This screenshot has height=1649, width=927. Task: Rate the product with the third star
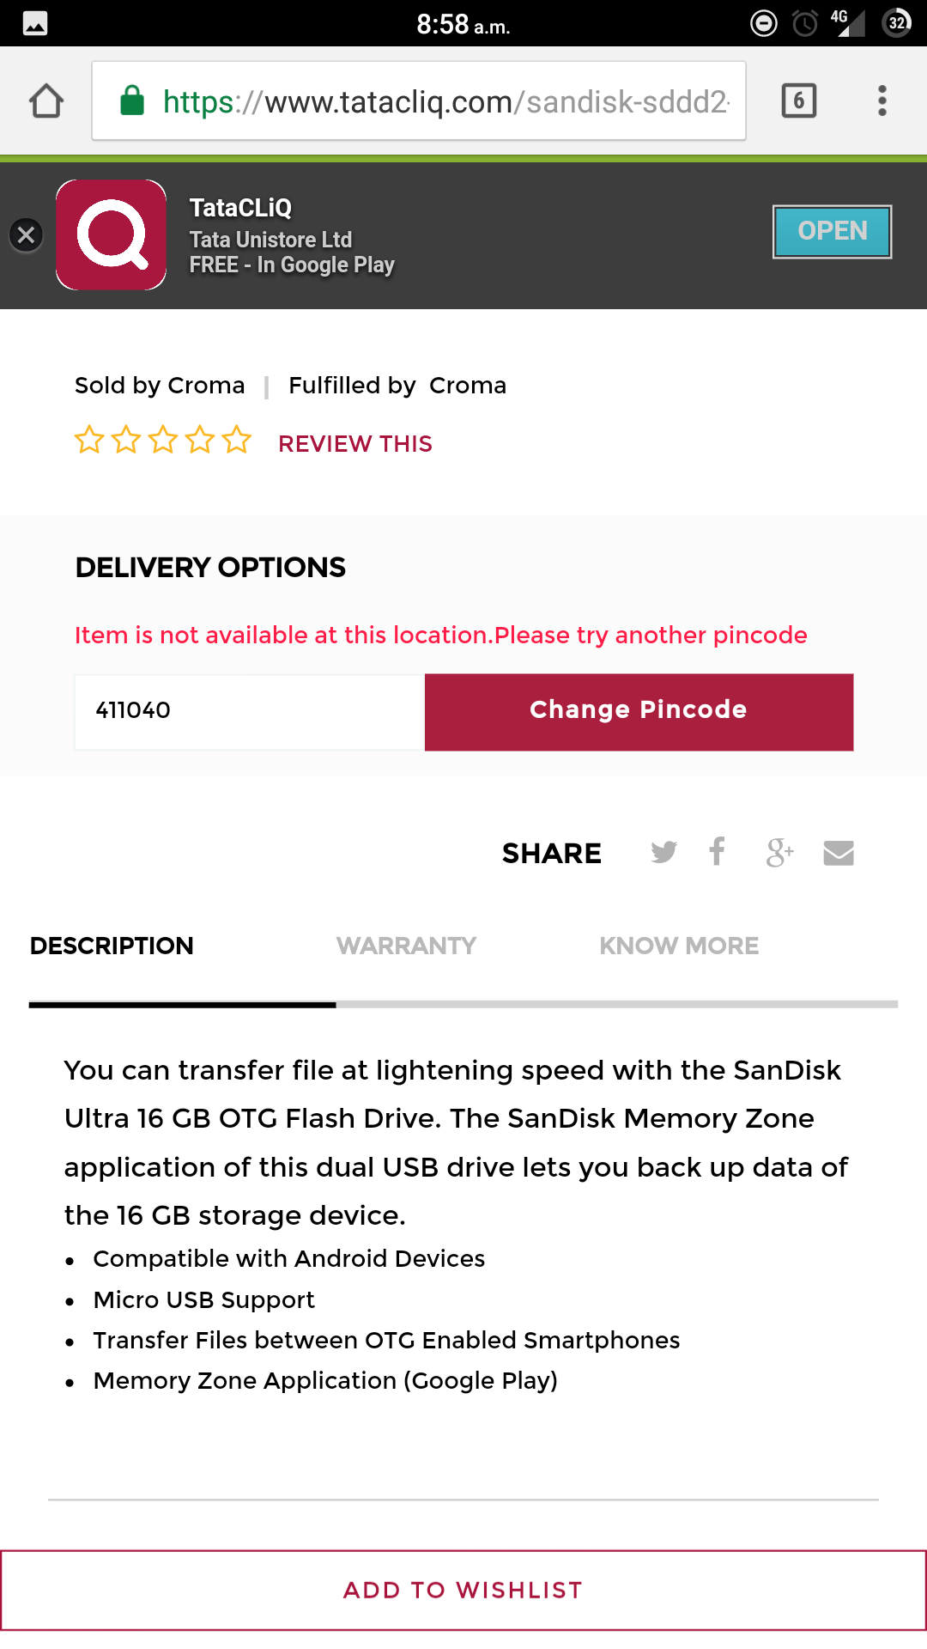click(163, 440)
